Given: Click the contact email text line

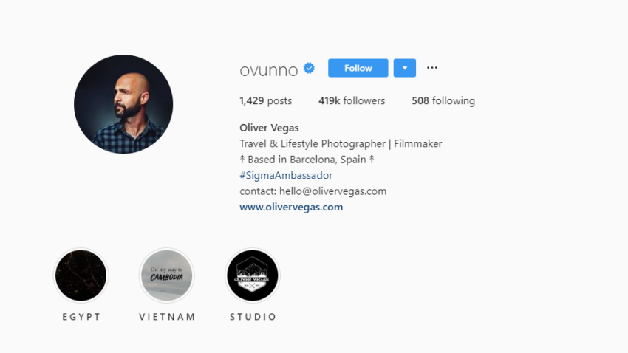Looking at the screenshot, I should (313, 191).
